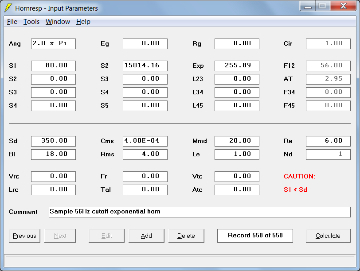Screen dimensions: 360x271
Task: Open the Window menu
Action: click(x=58, y=22)
